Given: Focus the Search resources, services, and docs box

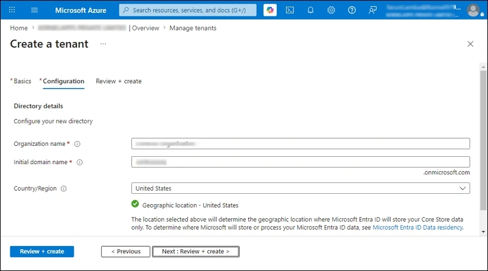Looking at the screenshot, I should [x=187, y=10].
